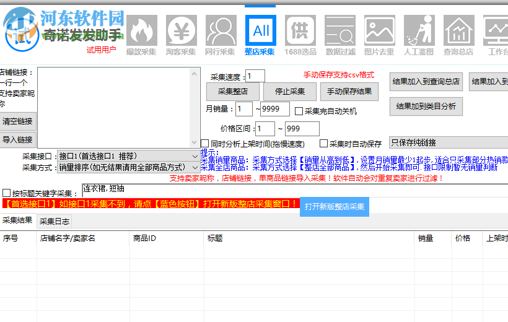Click the 店铺名字/卖家名 column header

click(83, 238)
